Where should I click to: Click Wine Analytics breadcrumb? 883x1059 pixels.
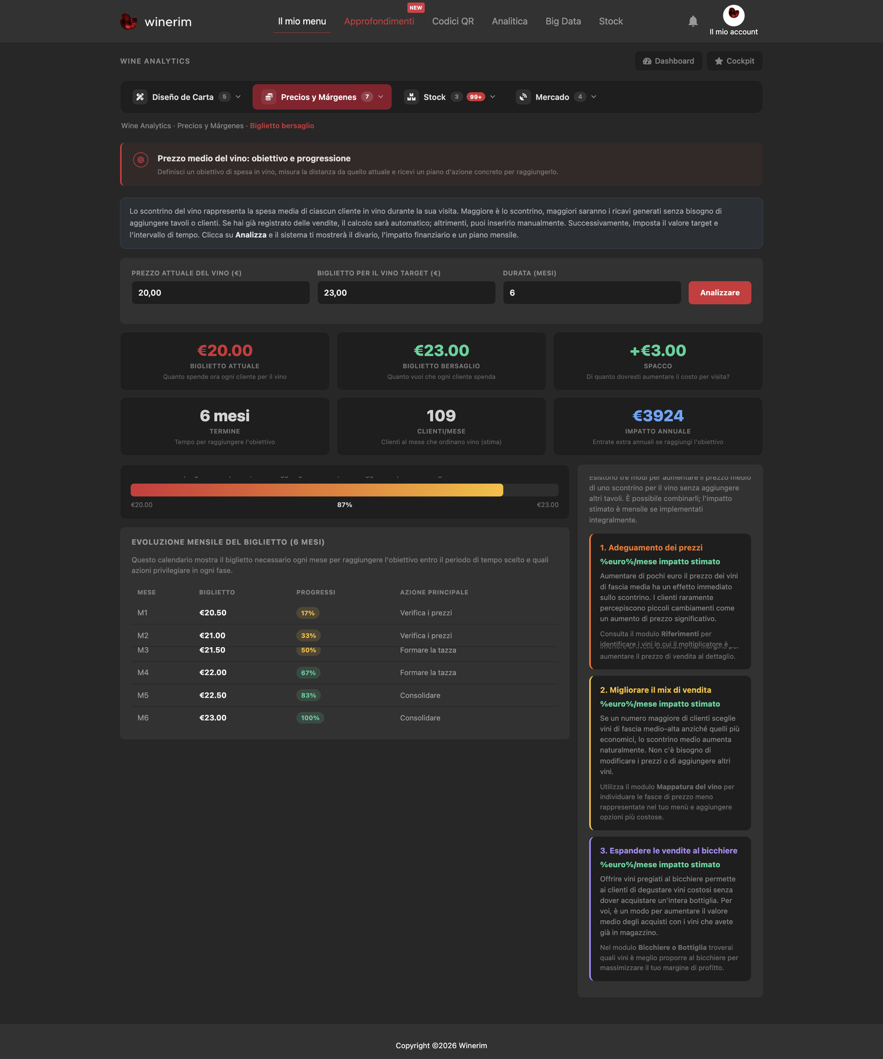[x=146, y=126]
